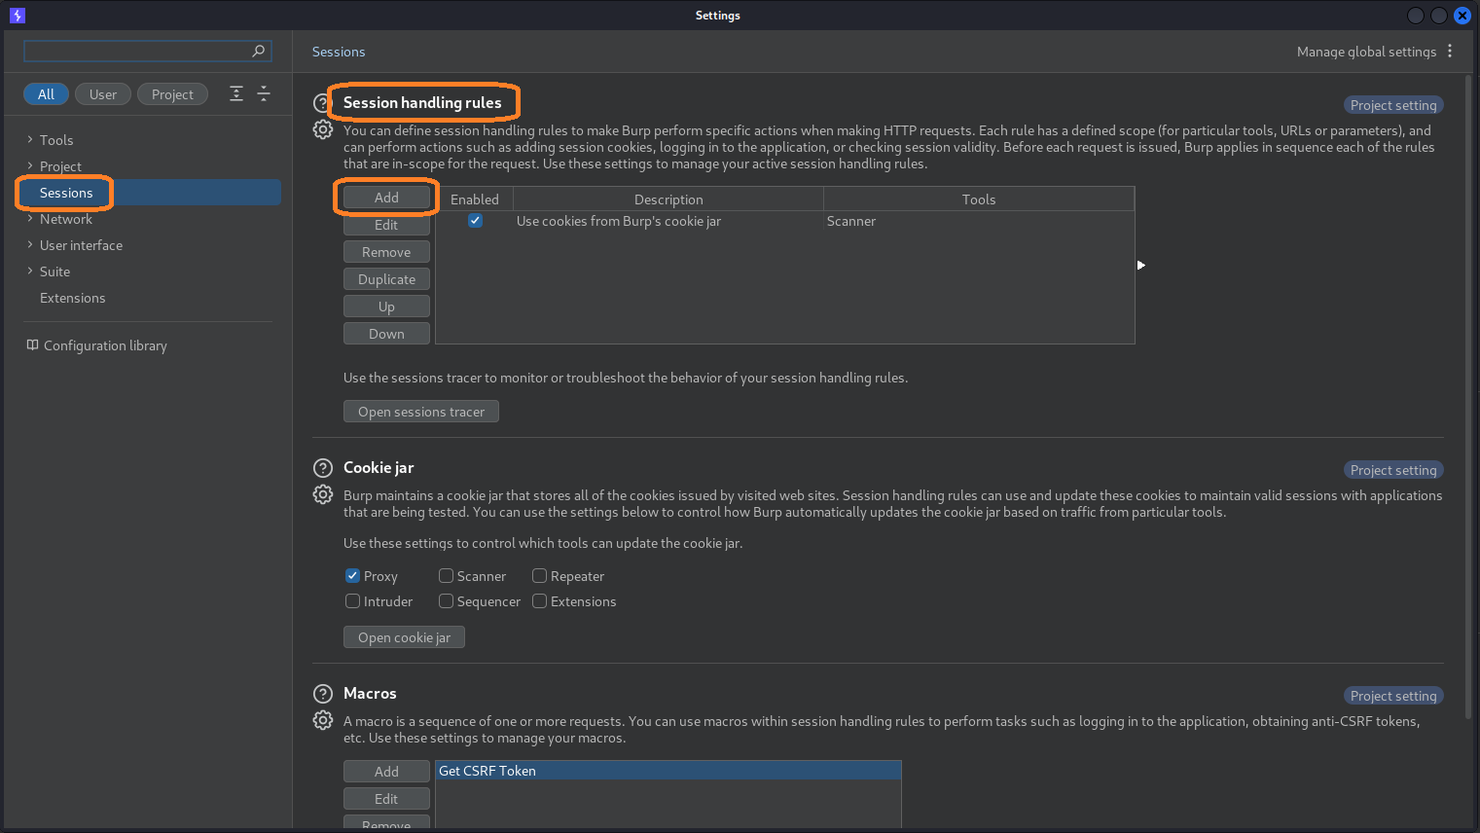Click the magnifier icon in the search box
Screen dimensions: 1480x833
[x=258, y=51]
